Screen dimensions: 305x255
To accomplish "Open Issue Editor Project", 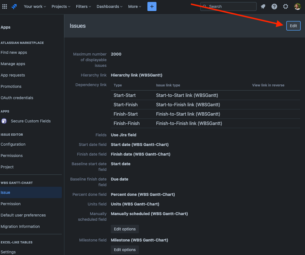I will [7, 167].
